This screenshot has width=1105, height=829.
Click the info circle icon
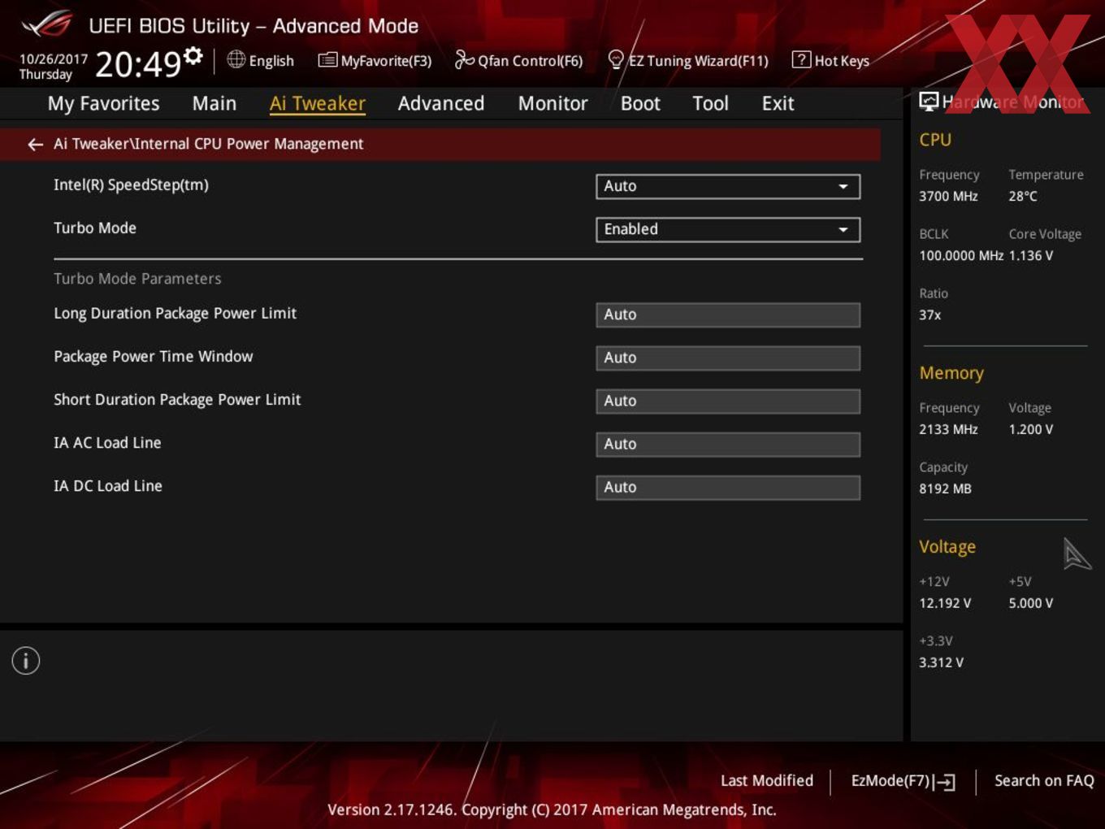pyautogui.click(x=26, y=661)
